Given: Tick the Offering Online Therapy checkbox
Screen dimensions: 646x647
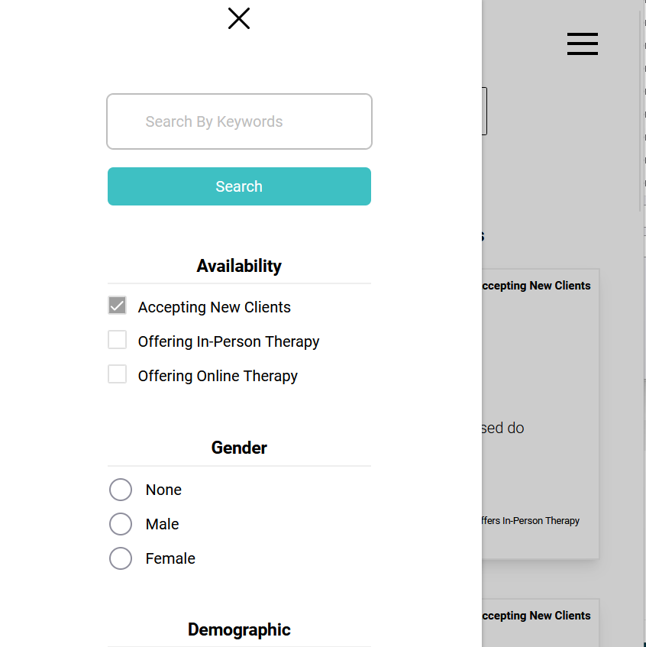Looking at the screenshot, I should 117,374.
